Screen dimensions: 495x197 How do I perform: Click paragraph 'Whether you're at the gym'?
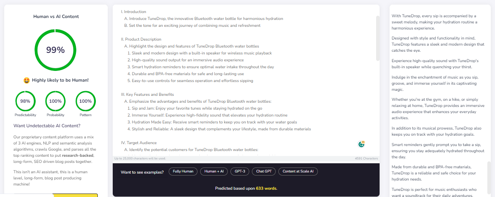click(438, 108)
